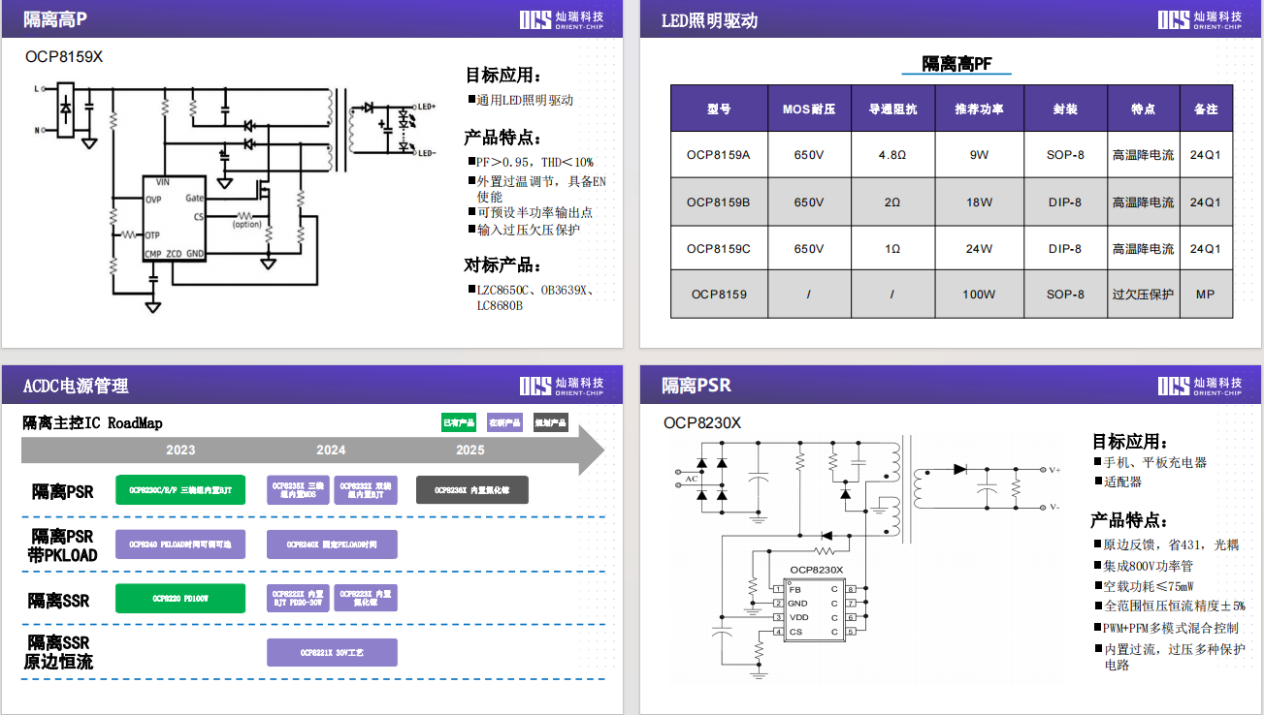Click the 导通阻抗 column header
1264x715 pixels.
click(x=891, y=109)
